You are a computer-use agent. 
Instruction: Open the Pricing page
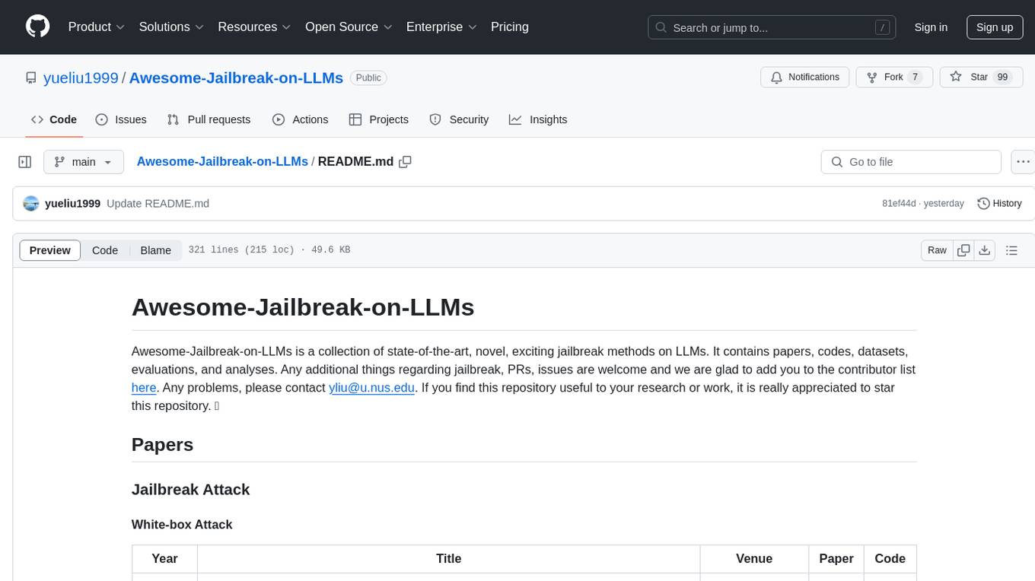pyautogui.click(x=510, y=27)
